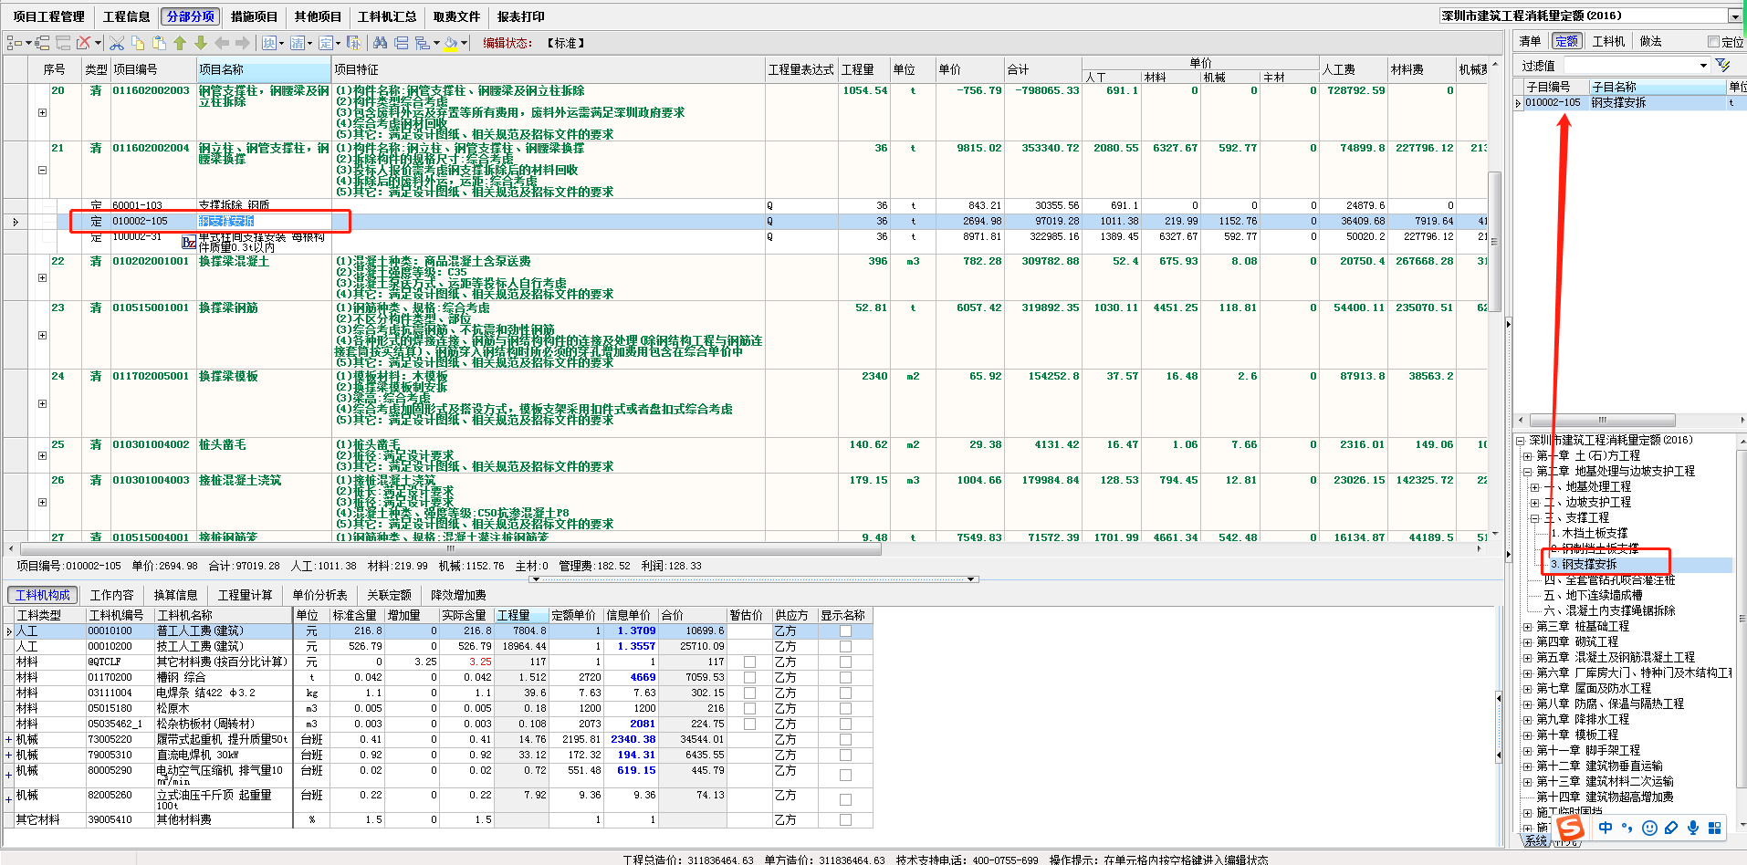The width and height of the screenshot is (1747, 865).
Task: Click the expand-level hierarchy icon
Action: tap(423, 43)
